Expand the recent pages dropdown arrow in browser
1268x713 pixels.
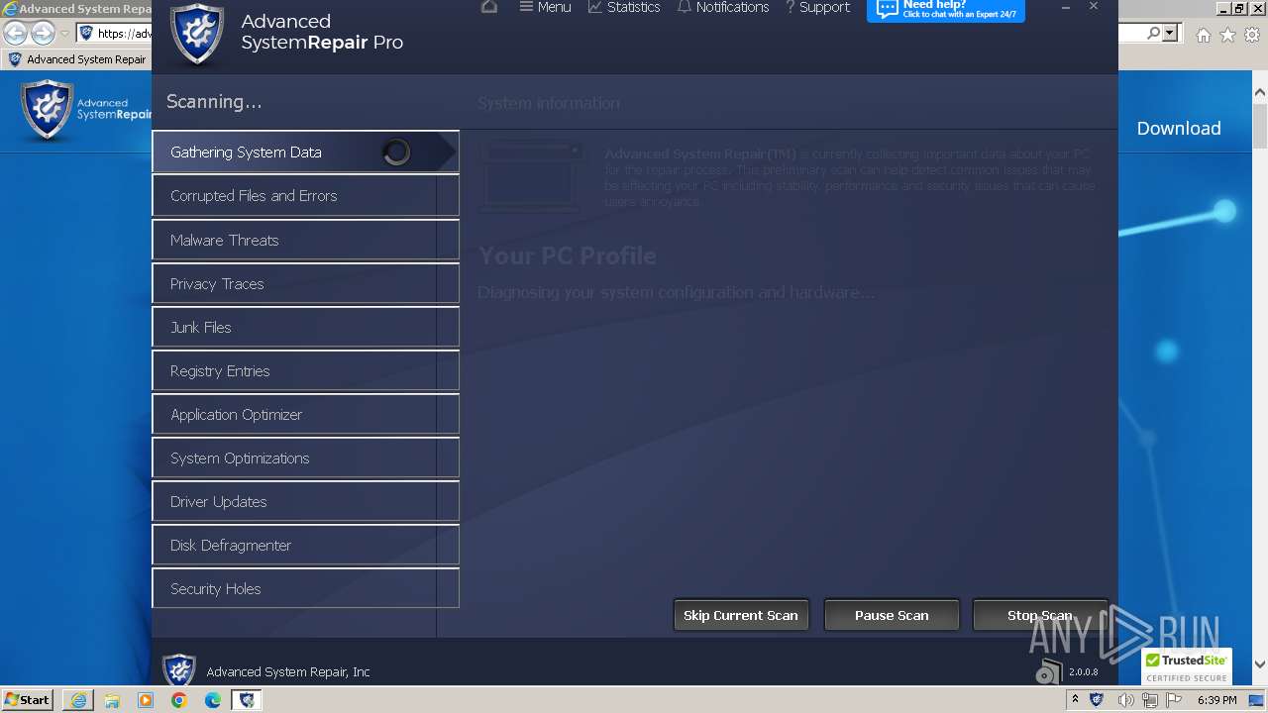coord(64,34)
